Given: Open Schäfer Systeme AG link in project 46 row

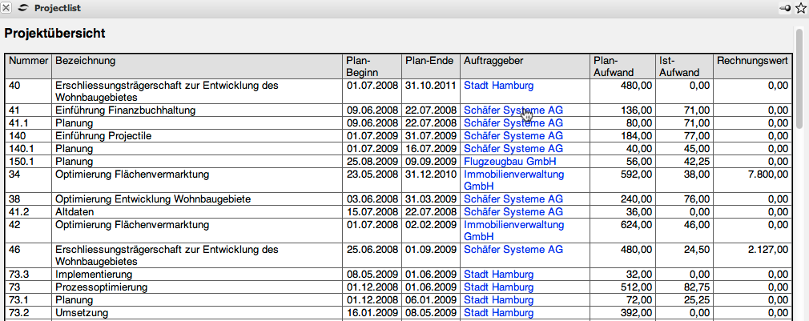Looking at the screenshot, I should [x=513, y=250].
